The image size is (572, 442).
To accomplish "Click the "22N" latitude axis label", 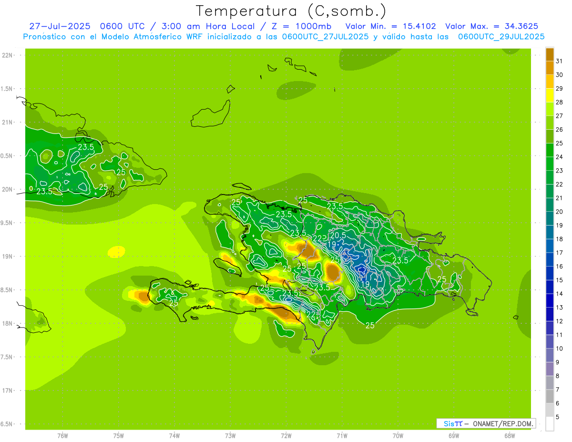I will pos(7,55).
